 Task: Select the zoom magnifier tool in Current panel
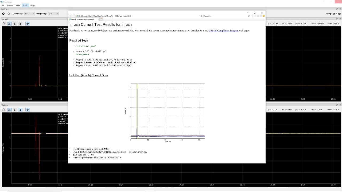[4, 24]
